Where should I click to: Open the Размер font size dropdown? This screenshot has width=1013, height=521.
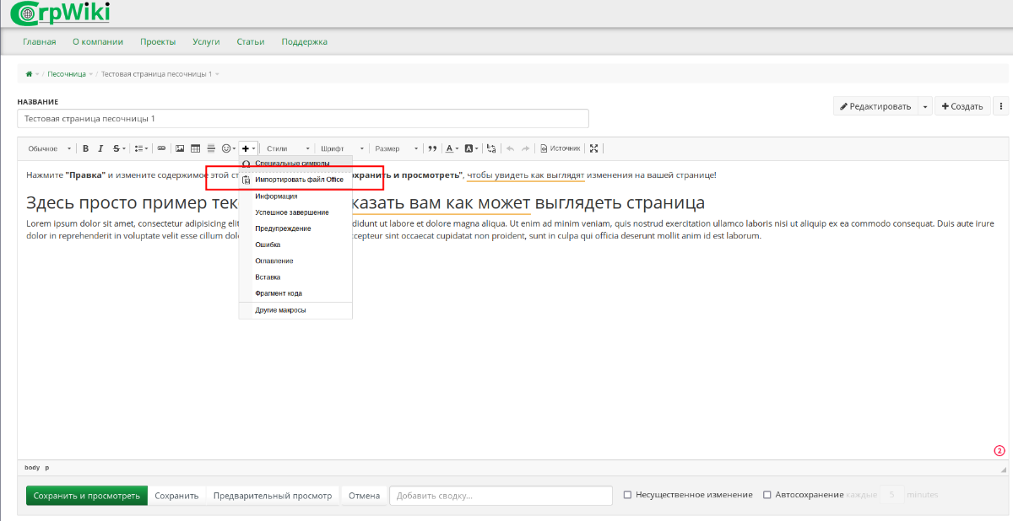397,148
